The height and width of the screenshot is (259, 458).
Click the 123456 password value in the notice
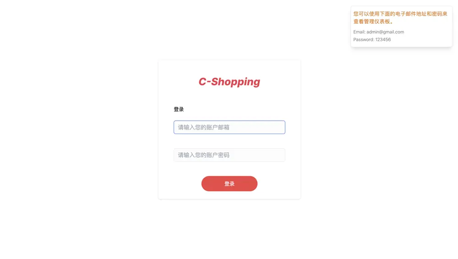(383, 39)
